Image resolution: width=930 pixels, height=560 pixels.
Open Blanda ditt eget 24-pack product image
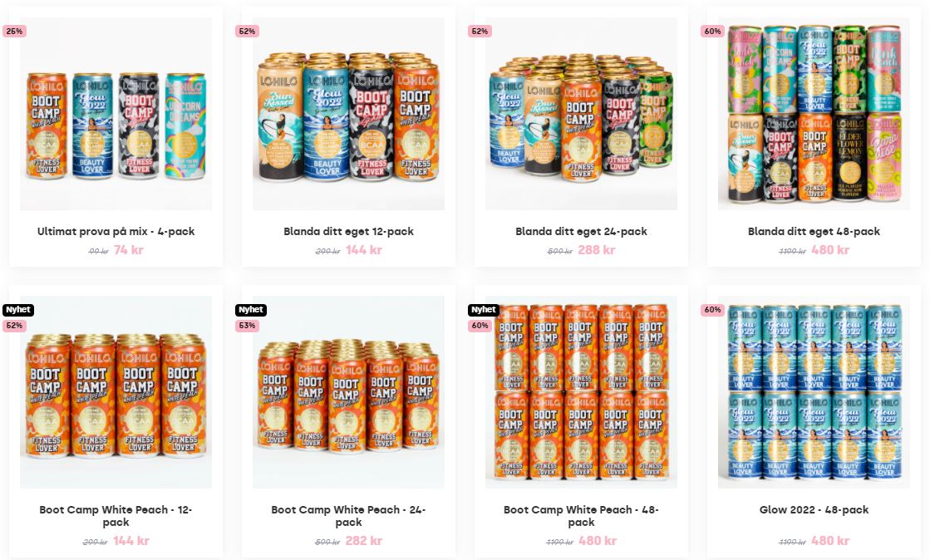581,114
